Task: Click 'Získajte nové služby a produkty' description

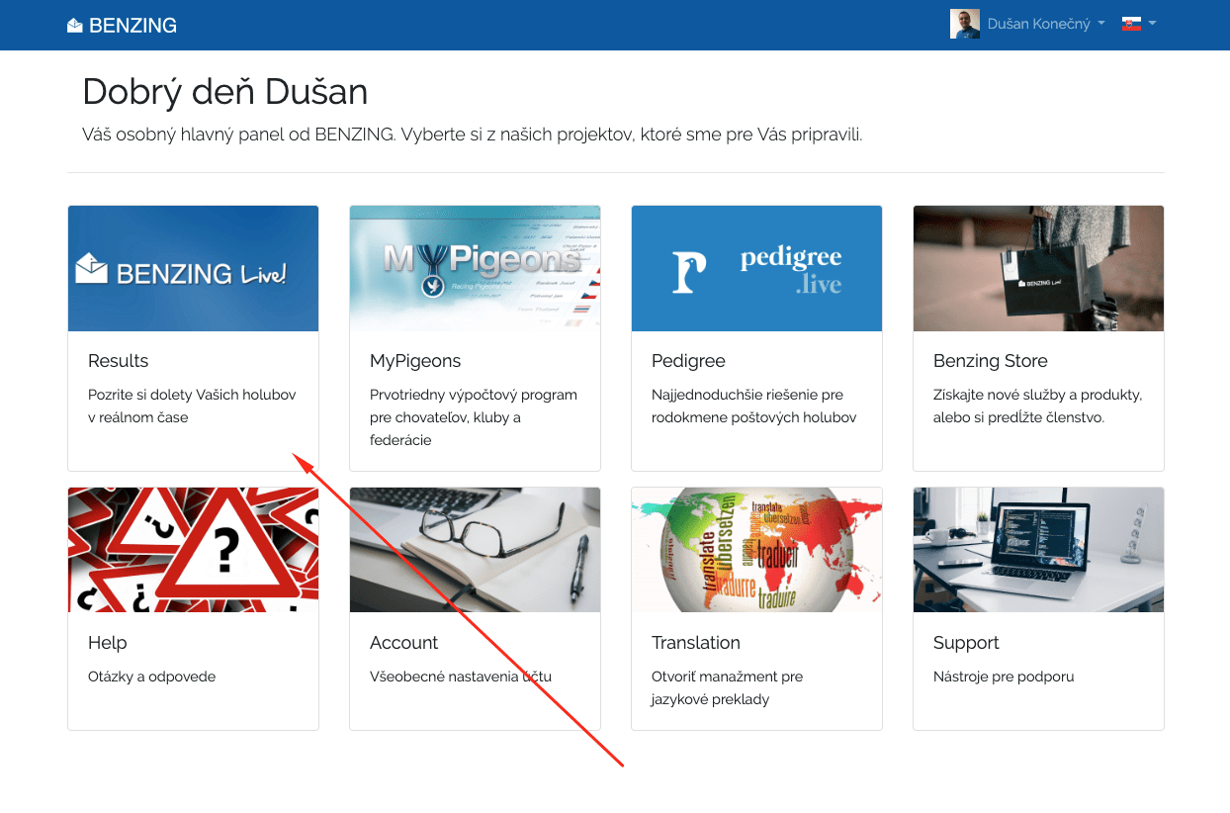Action: click(x=1038, y=406)
